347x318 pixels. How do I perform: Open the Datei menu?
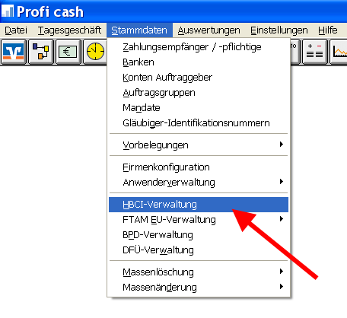[16, 30]
